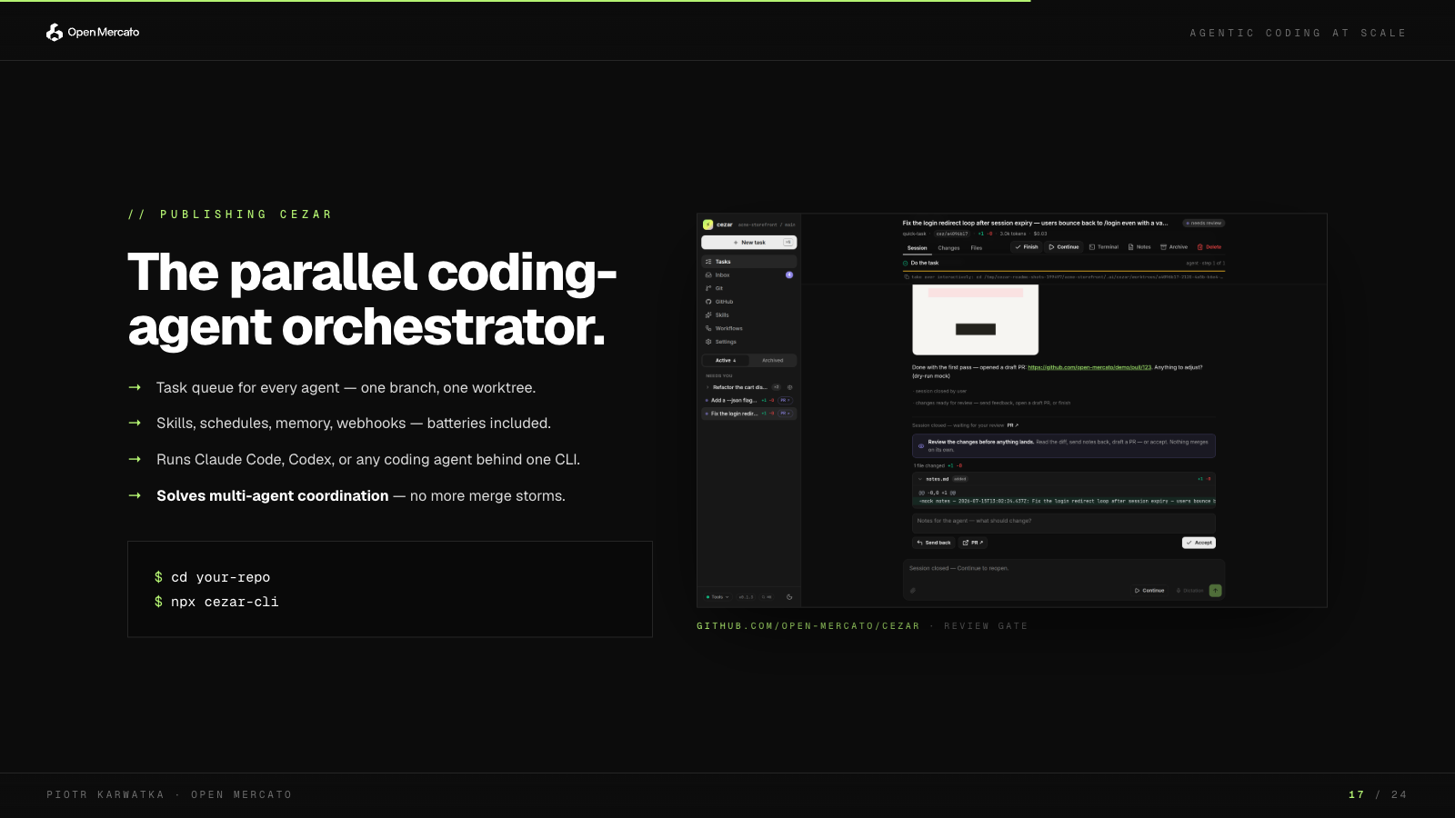
Task: Select the Archived tasks segment
Action: (x=773, y=361)
